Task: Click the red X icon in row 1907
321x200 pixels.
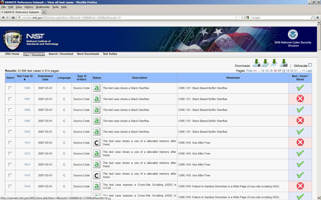Action: [300, 99]
